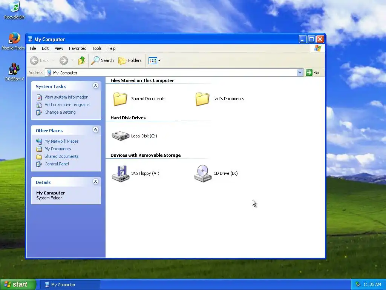Image resolution: width=386 pixels, height=290 pixels.
Task: Select the Local Disk (C:) drive icon
Action: [x=120, y=136]
